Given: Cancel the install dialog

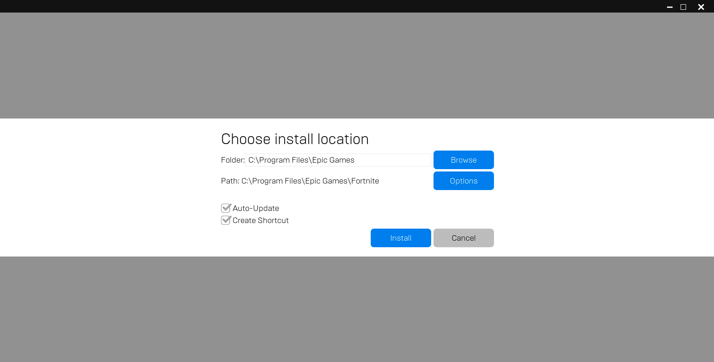Looking at the screenshot, I should click(x=463, y=238).
